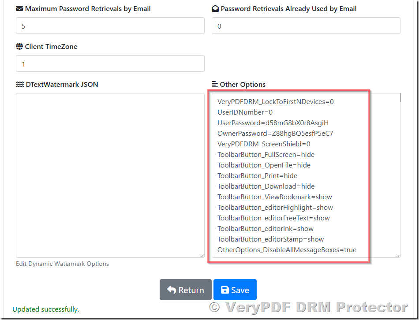Select the OtherOptions_DisableAllMessageBoxes line

pos(287,249)
